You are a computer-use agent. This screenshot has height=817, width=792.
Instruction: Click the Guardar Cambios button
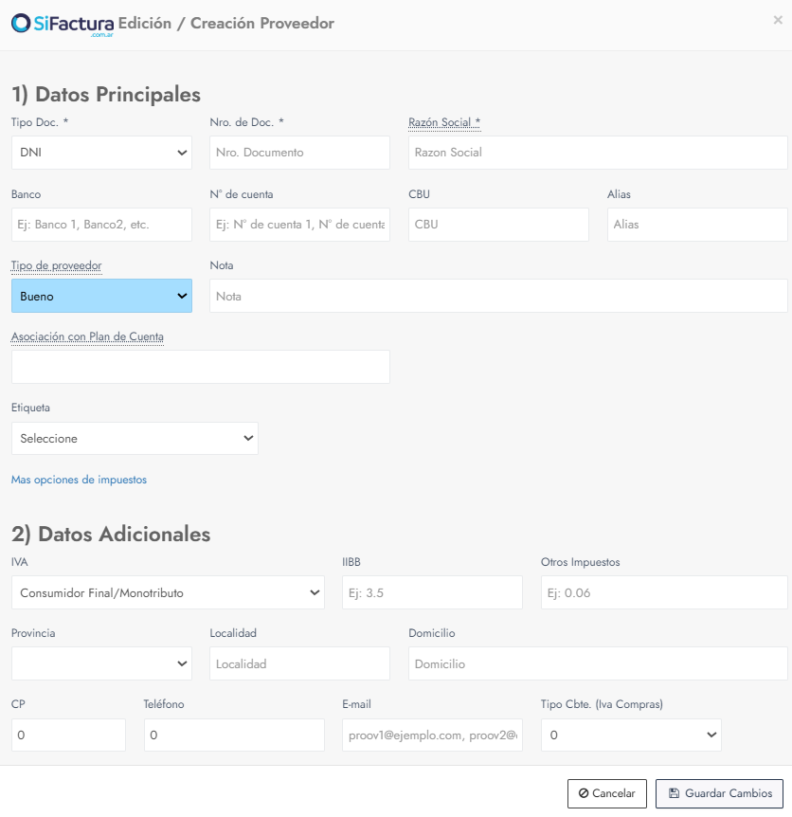[719, 793]
